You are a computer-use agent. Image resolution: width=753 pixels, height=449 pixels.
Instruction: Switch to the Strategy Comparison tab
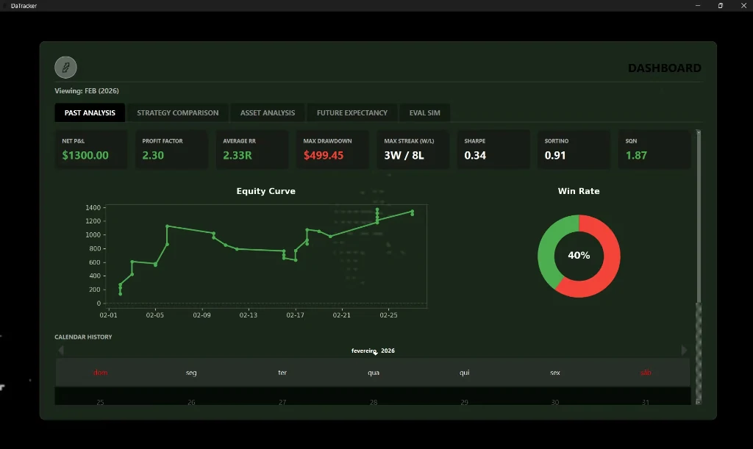click(177, 112)
